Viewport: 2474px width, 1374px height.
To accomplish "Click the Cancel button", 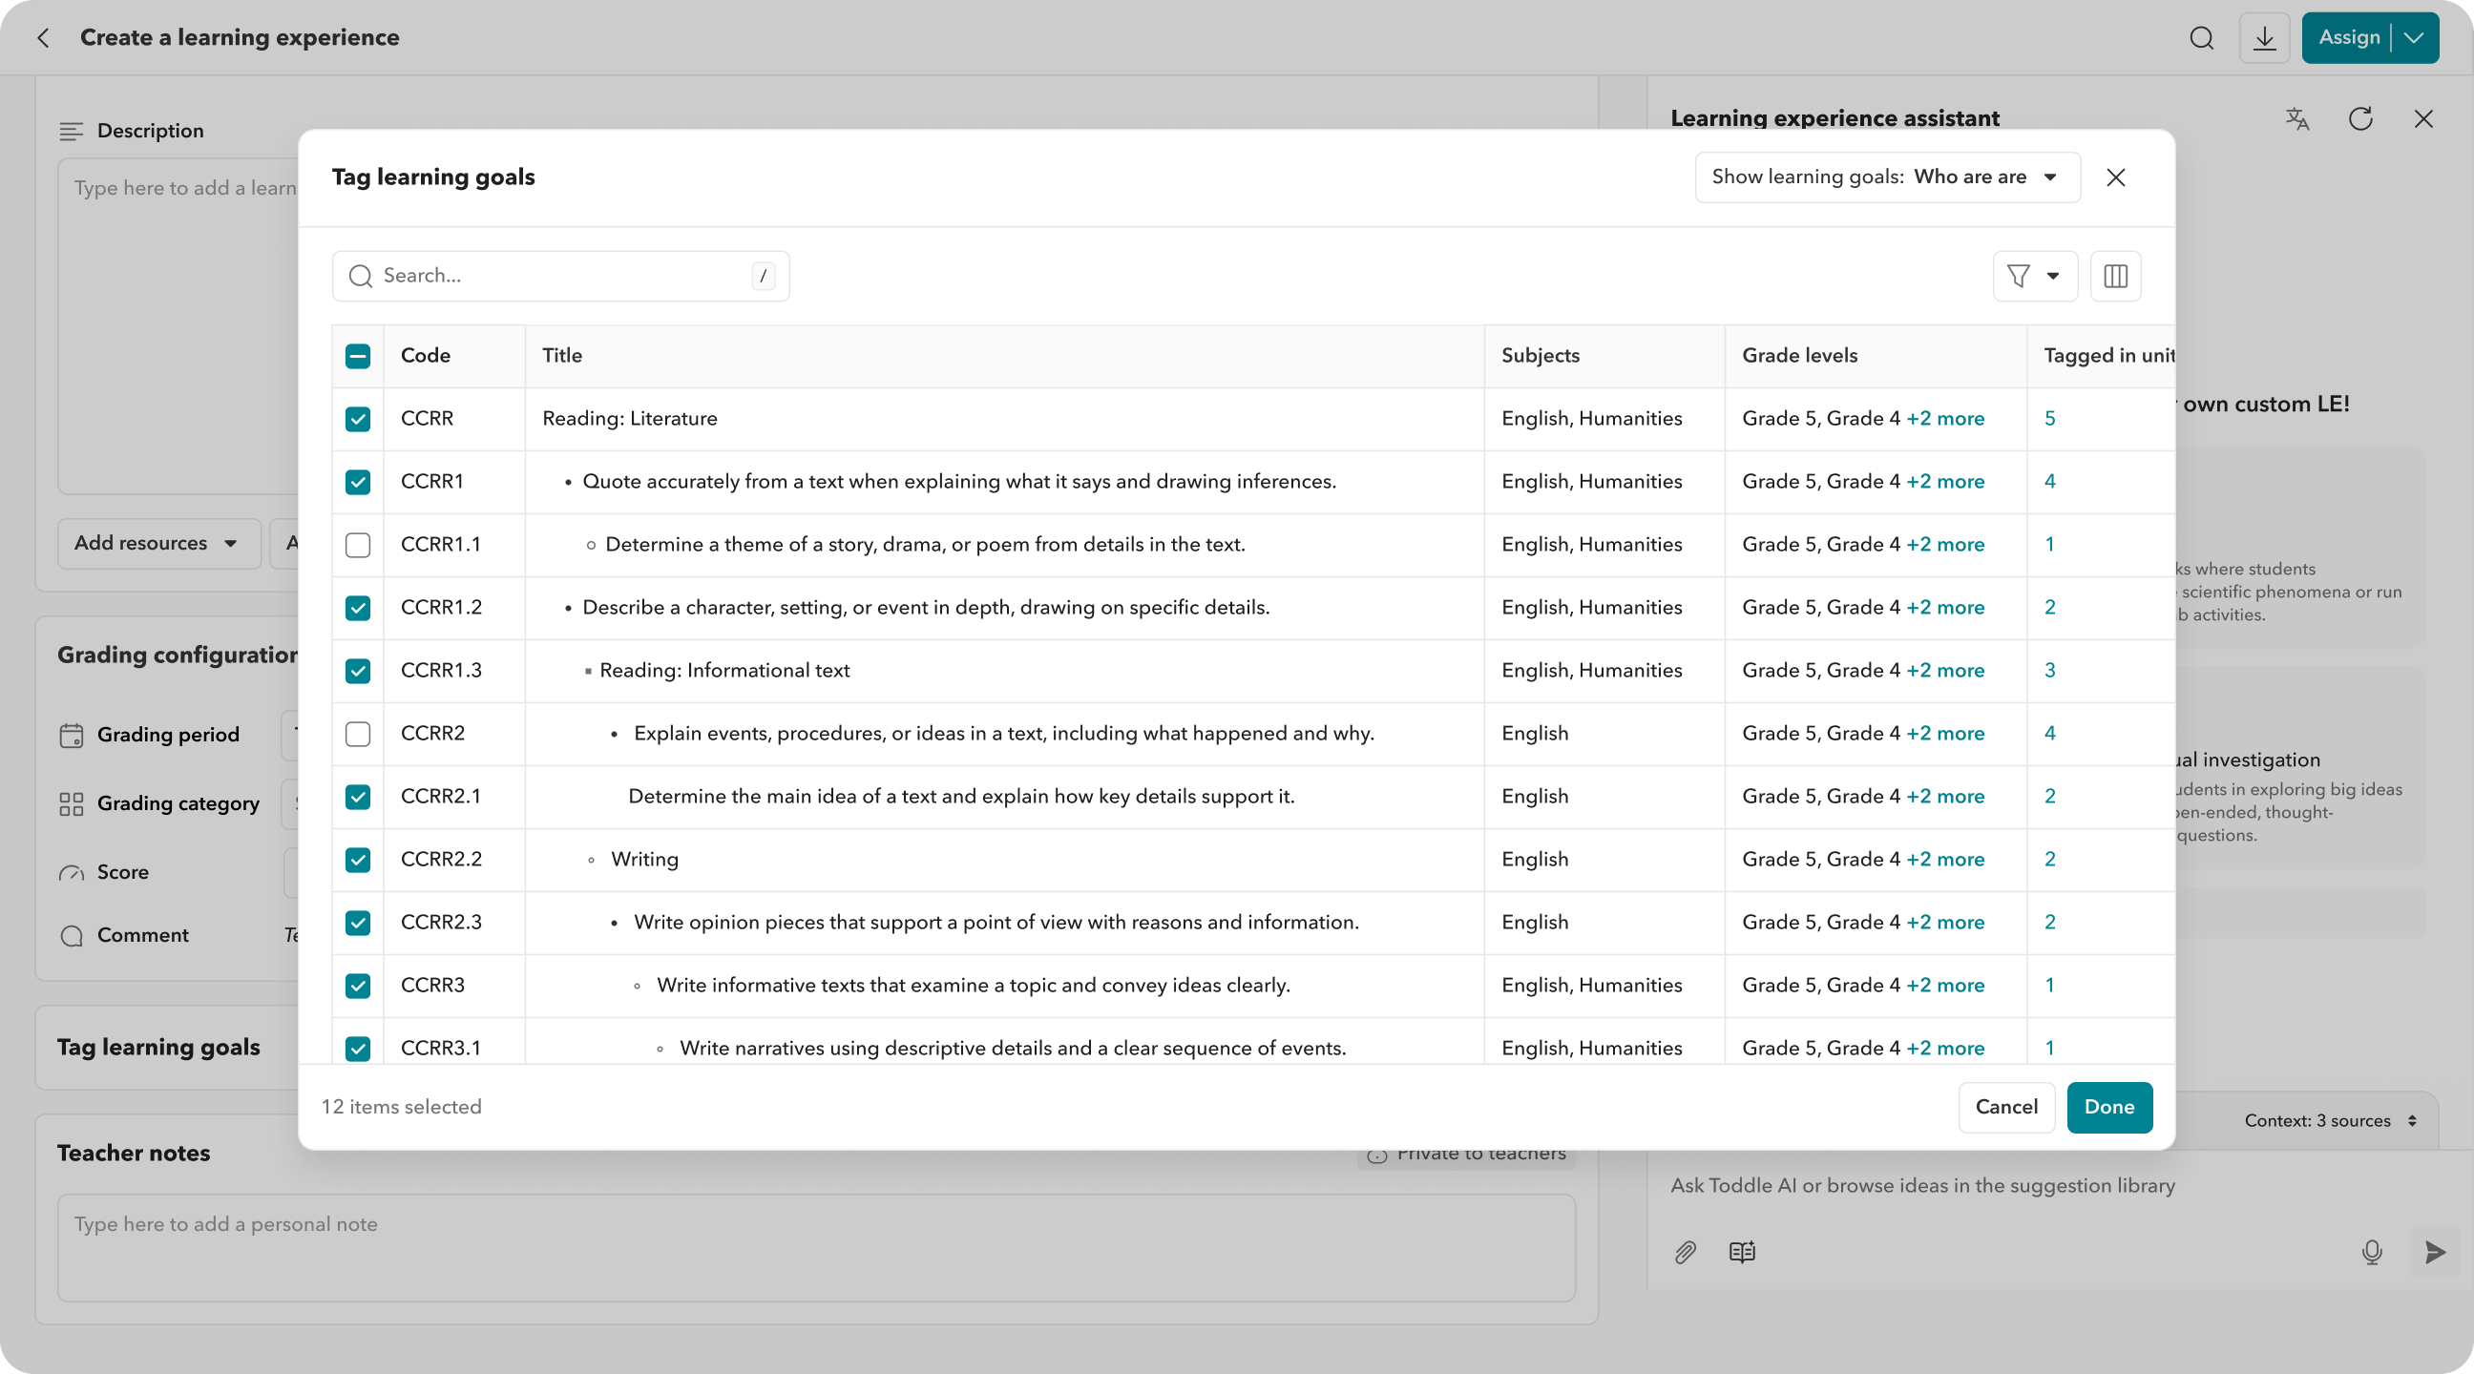I will pyautogui.click(x=2005, y=1107).
